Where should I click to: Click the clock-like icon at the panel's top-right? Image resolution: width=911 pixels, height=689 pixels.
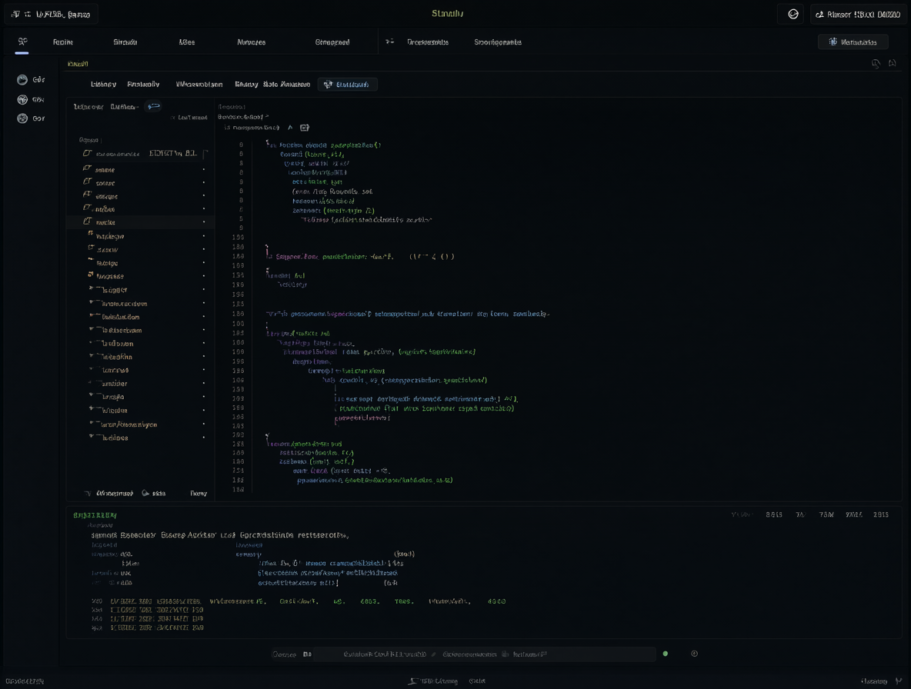point(876,64)
